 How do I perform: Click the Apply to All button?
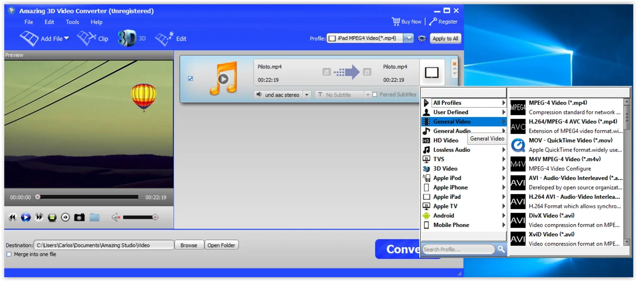445,38
